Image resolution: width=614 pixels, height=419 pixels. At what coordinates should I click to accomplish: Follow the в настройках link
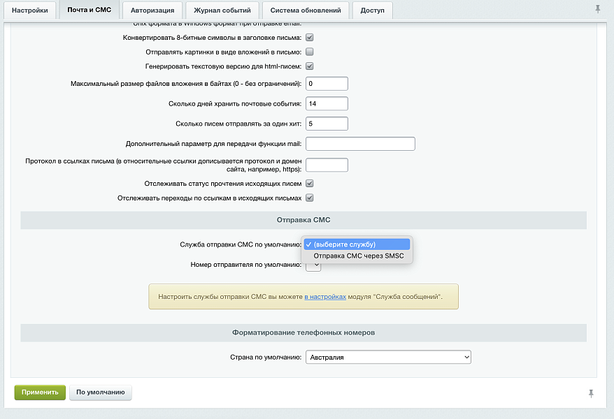[x=324, y=296]
